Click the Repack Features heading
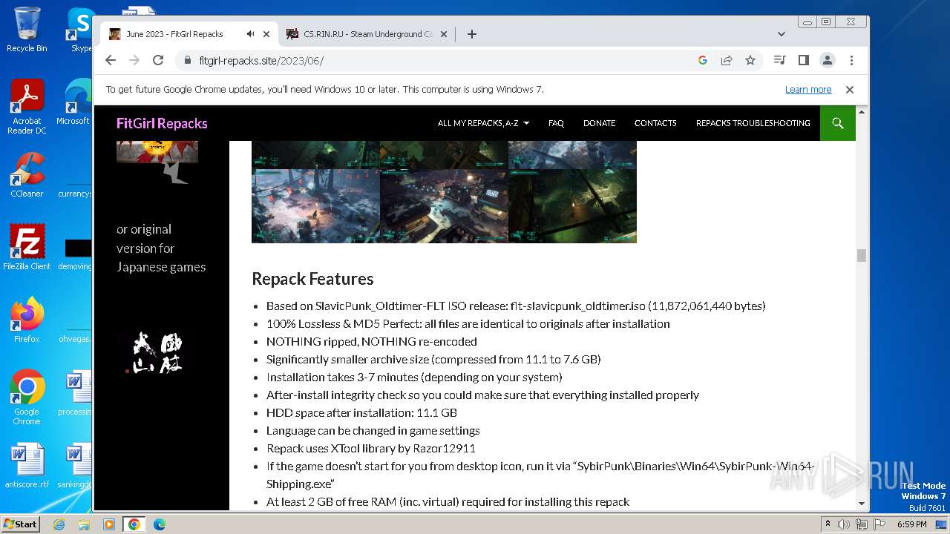Image resolution: width=950 pixels, height=534 pixels. tap(312, 279)
